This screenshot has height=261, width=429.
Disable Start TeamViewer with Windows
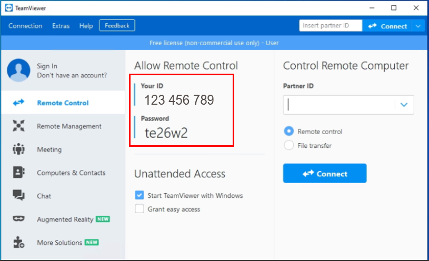coord(139,195)
